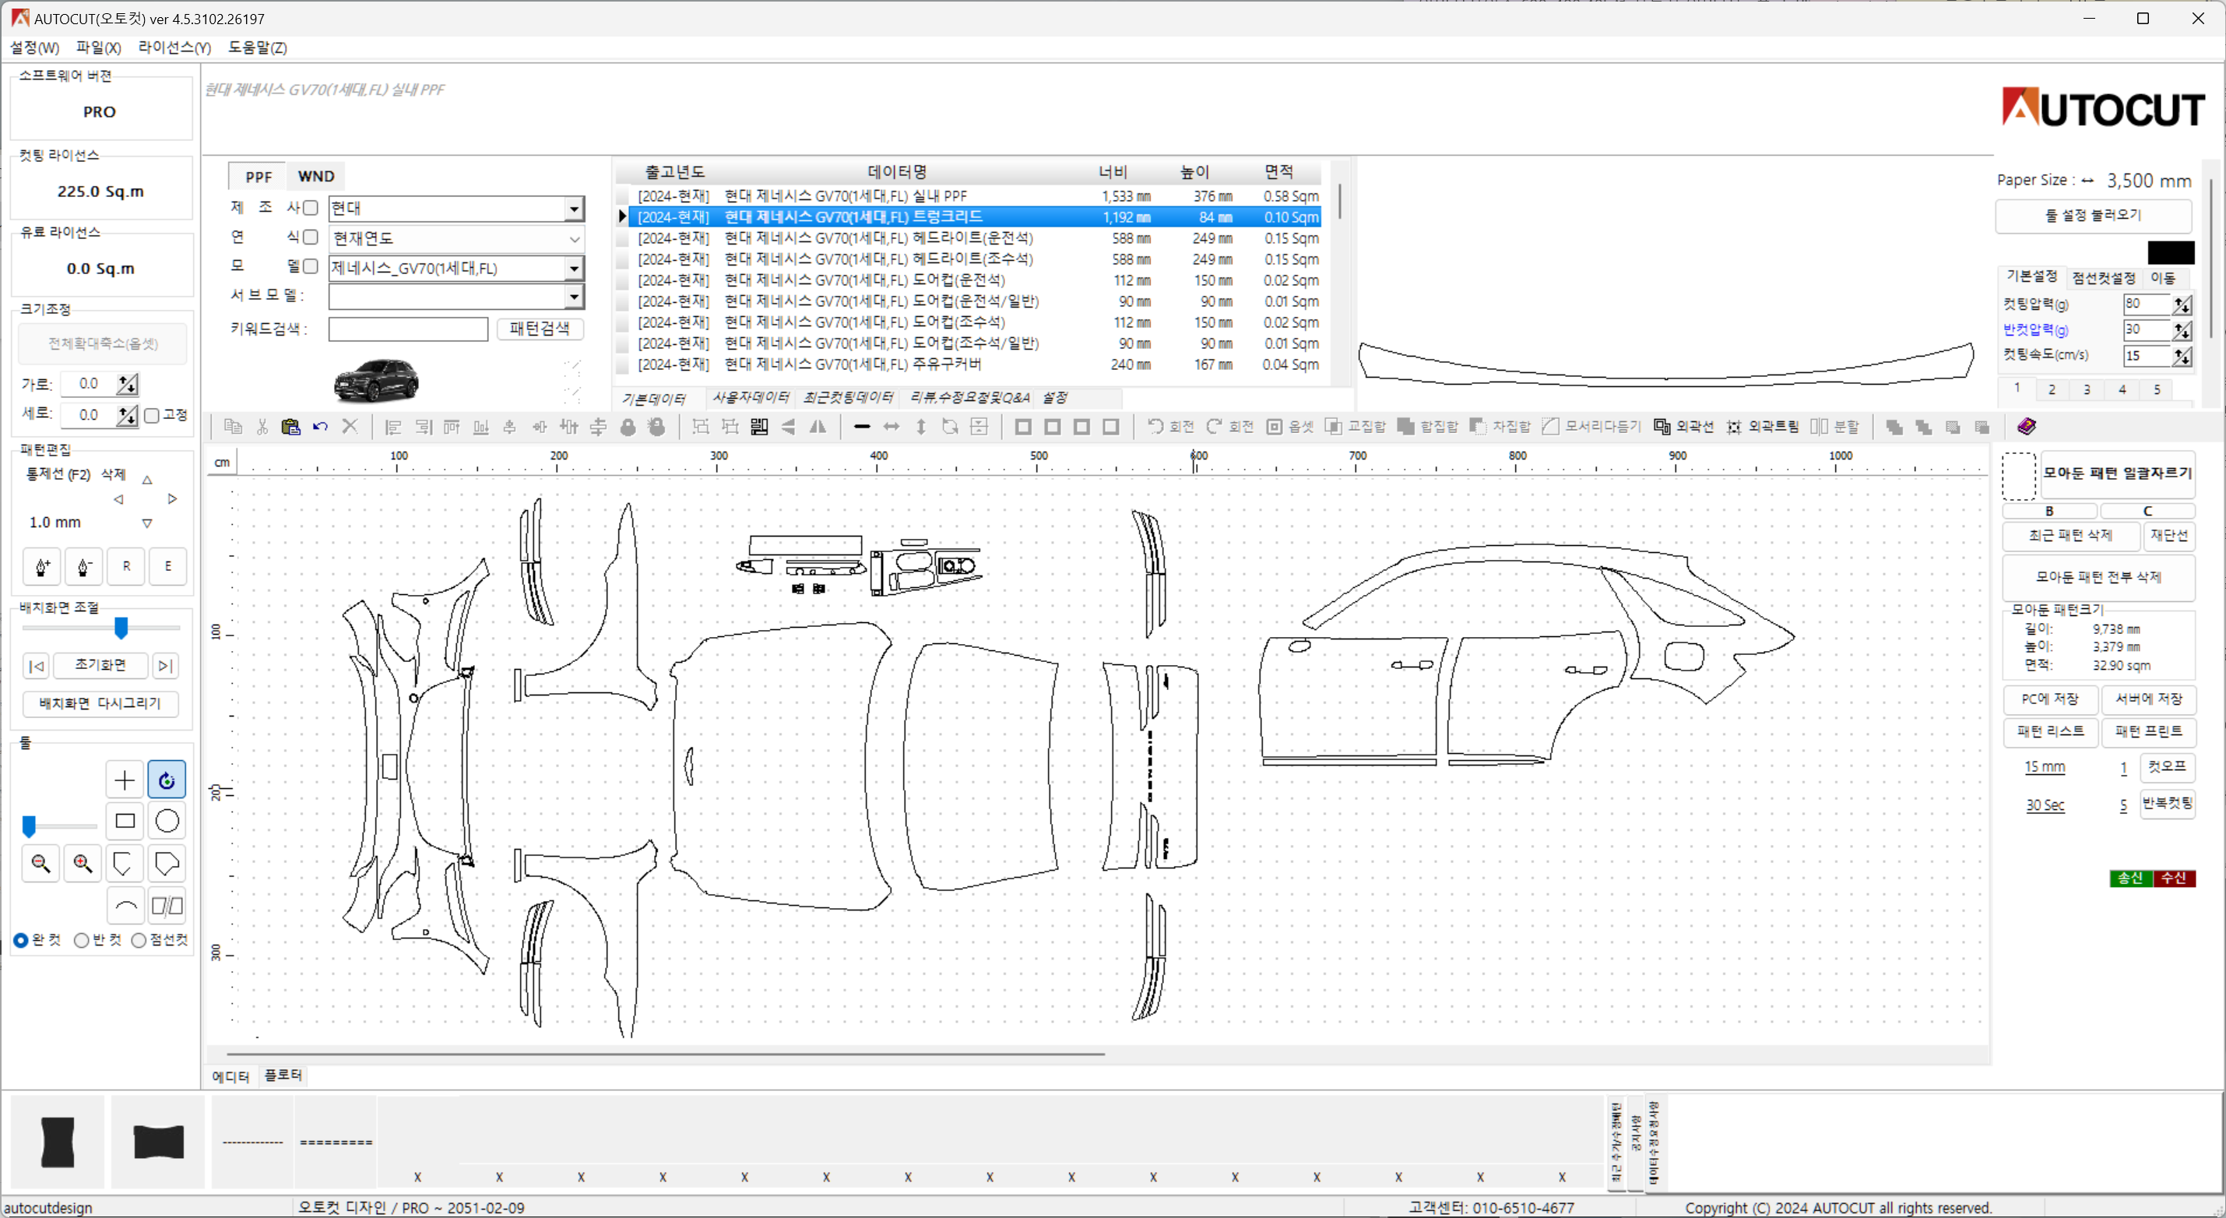Open the 연식 dropdown showing 현재연도
This screenshot has height=1218, width=2226.
pyautogui.click(x=456, y=238)
